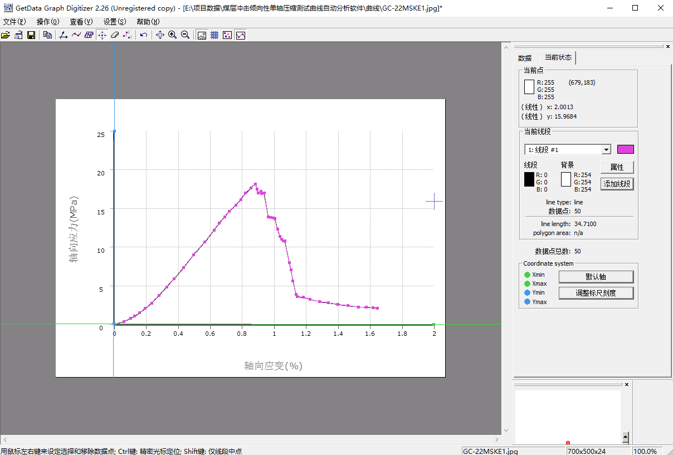Click the open workspace icon
This screenshot has width=673, height=455.
point(18,35)
